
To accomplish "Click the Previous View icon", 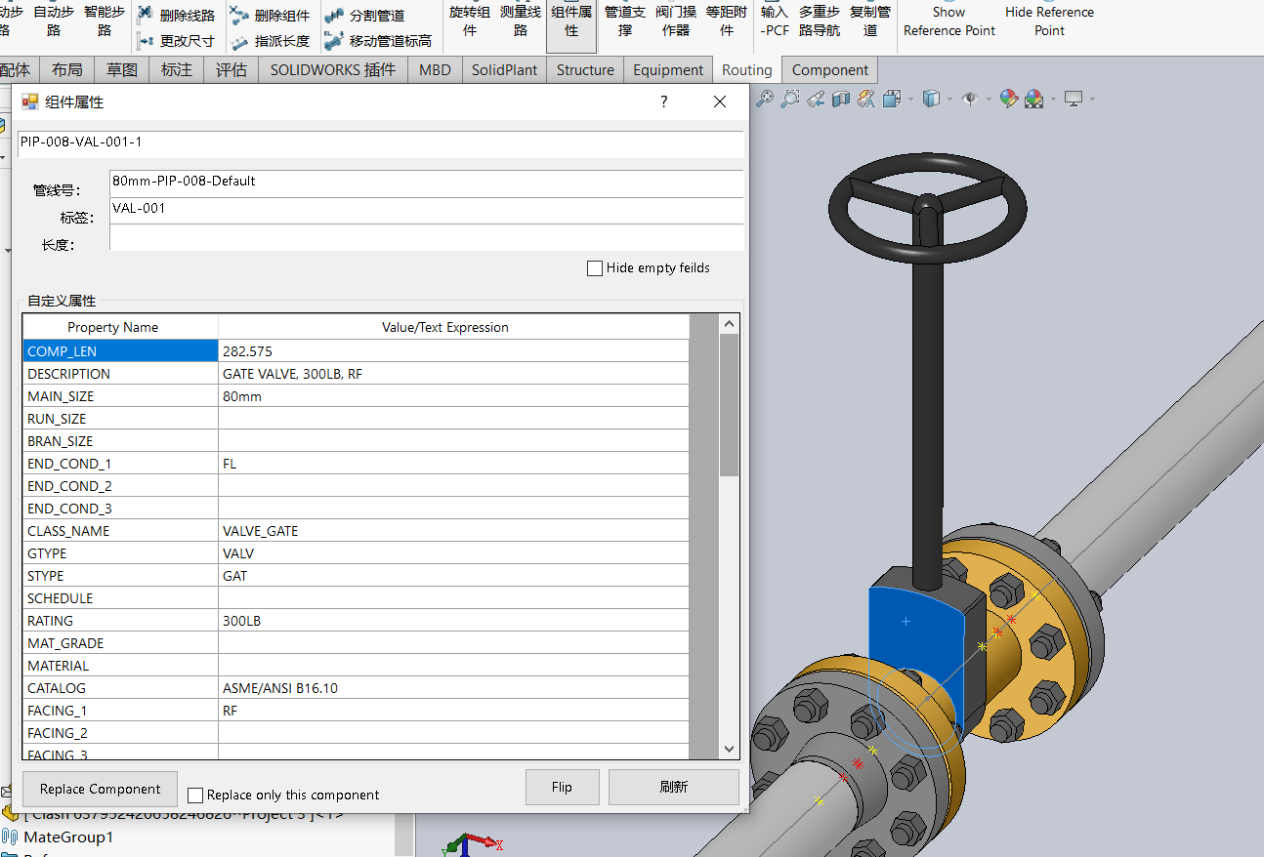I will pos(816,99).
